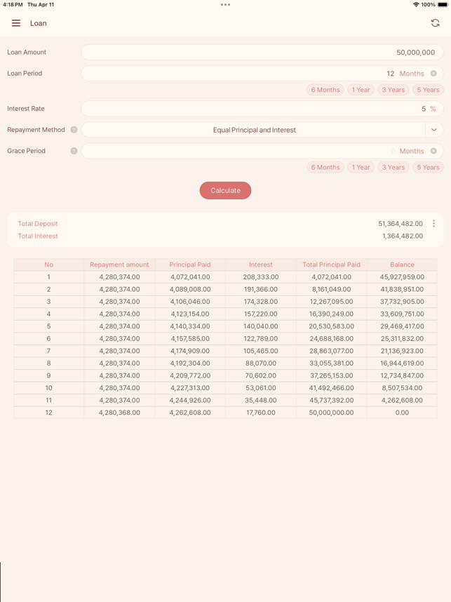Select principal paid 4,157,585.00
The image size is (451, 602).
tap(190, 339)
